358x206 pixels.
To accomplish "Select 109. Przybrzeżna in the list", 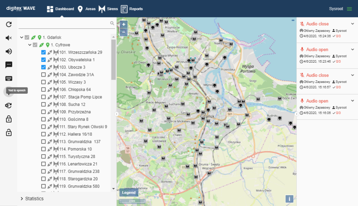I will click(x=75, y=112).
